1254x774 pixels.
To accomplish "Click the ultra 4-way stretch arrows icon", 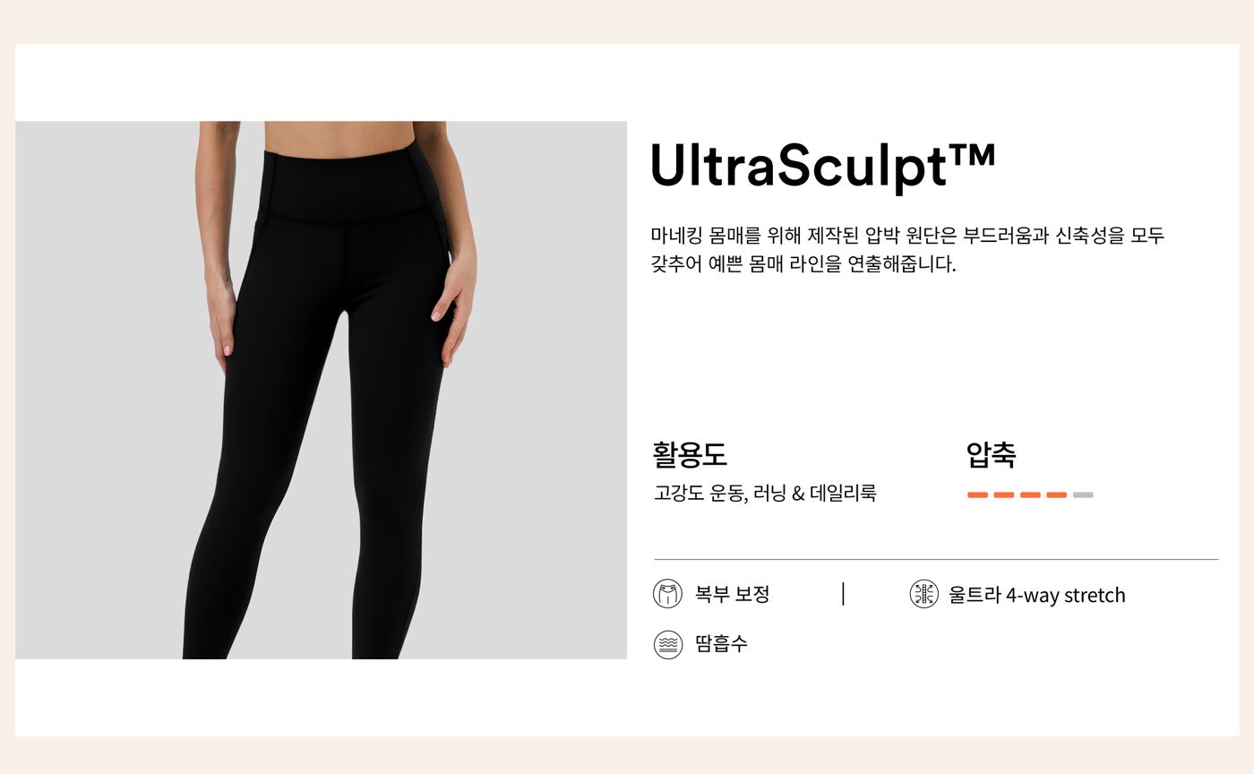I will click(x=923, y=594).
